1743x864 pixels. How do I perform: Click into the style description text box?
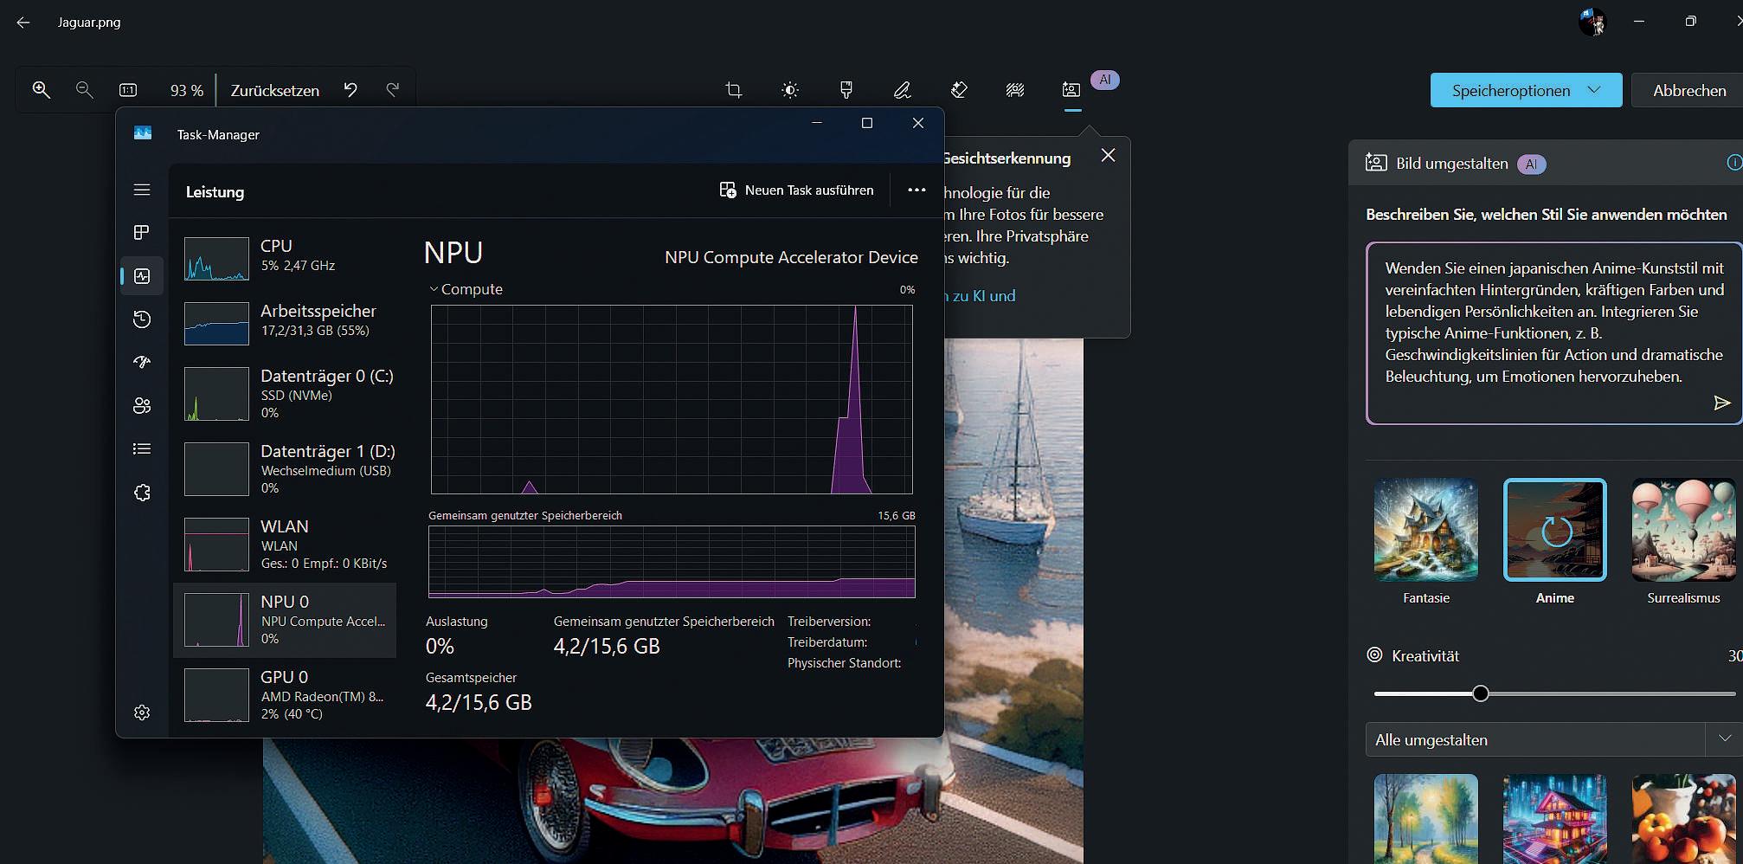coord(1553,333)
